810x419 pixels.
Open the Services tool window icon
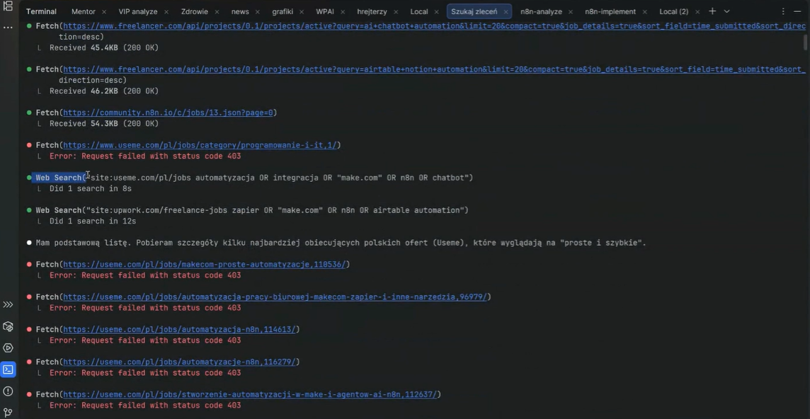pos(8,348)
